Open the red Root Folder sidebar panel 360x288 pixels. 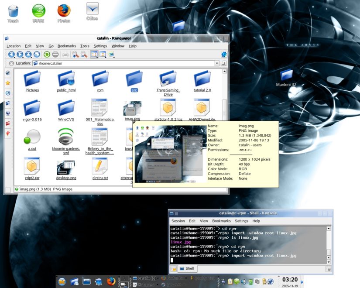tap(8, 123)
